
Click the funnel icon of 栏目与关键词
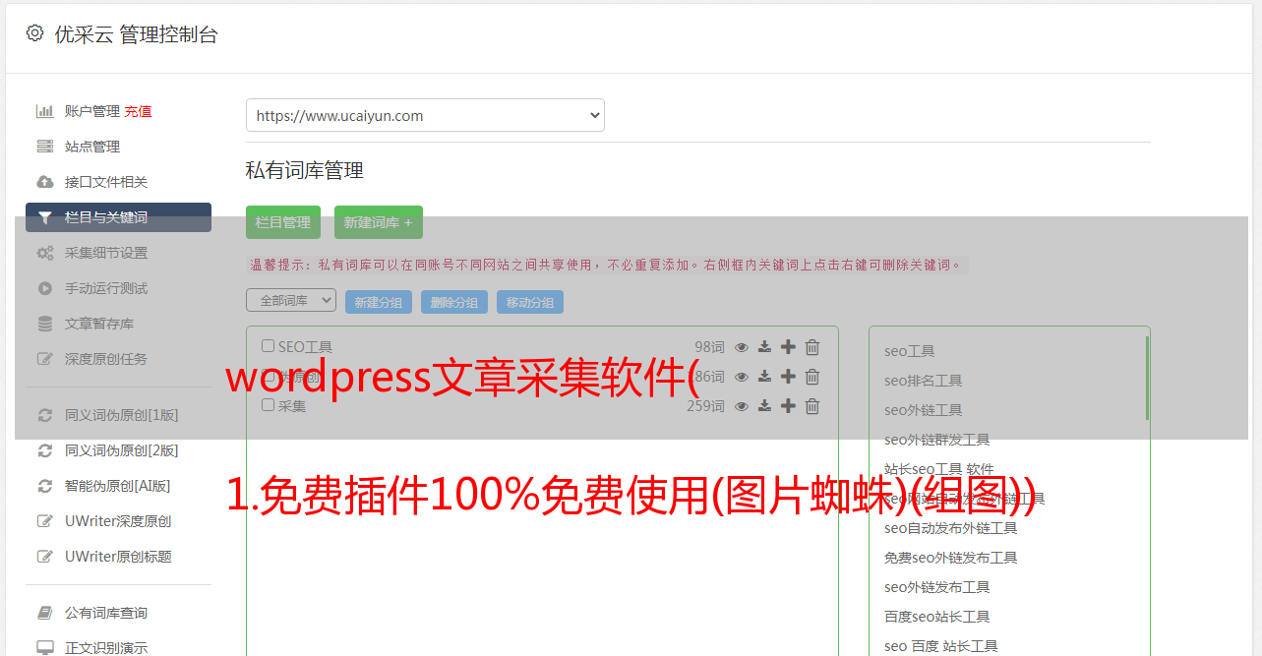(x=44, y=217)
